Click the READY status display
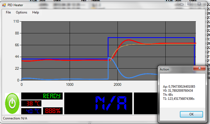 pos(42,96)
